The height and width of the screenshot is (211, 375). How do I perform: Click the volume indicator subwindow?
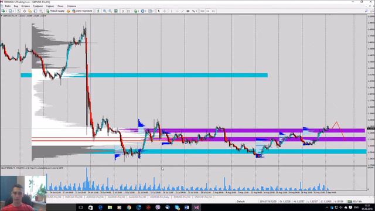tap(183, 178)
